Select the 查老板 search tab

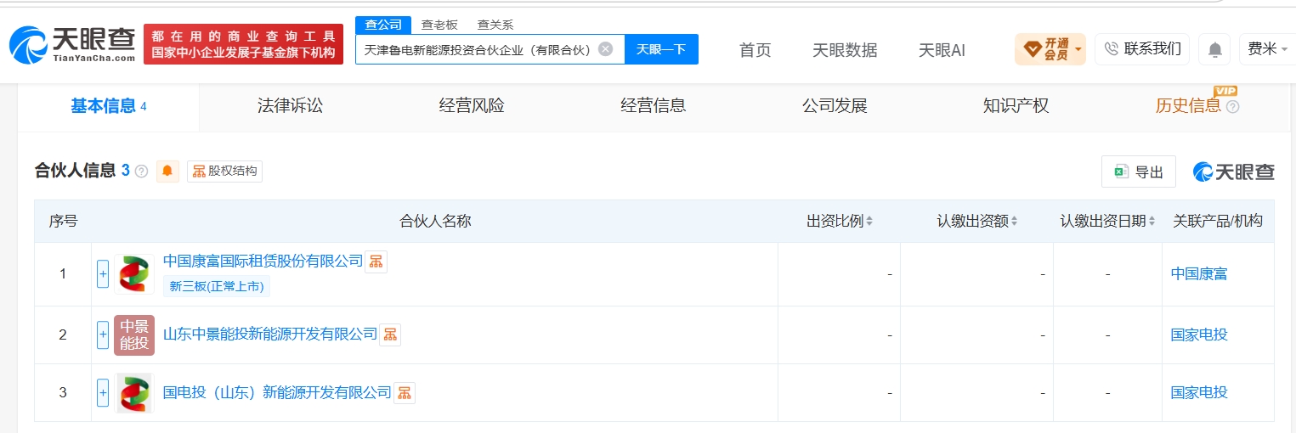[x=439, y=25]
